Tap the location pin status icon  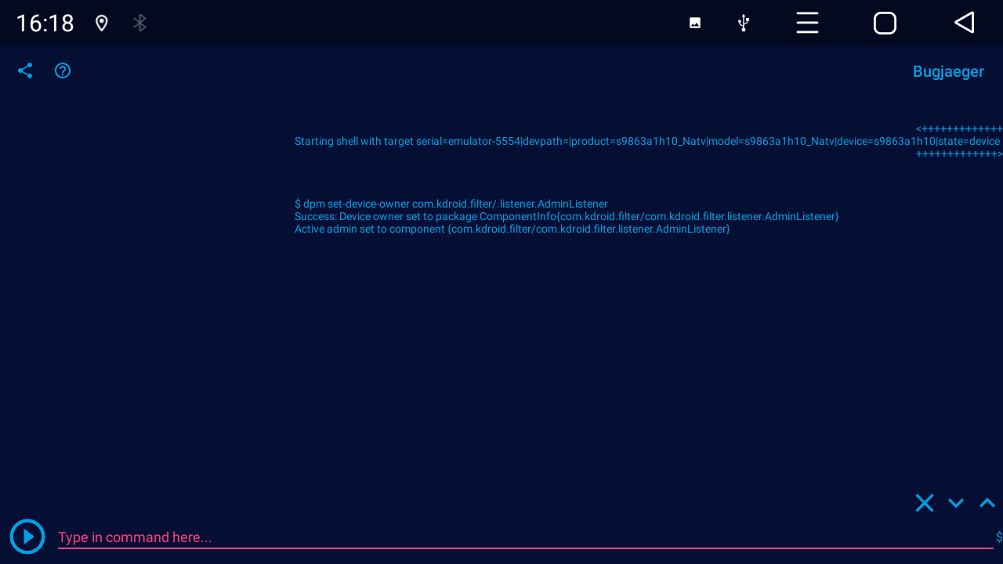(x=101, y=23)
